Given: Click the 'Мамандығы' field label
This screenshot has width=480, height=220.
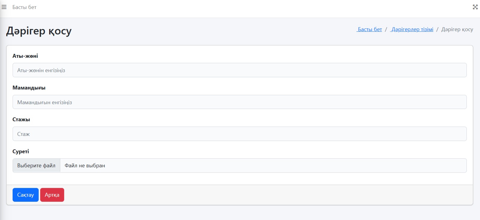Looking at the screenshot, I should pos(29,88).
